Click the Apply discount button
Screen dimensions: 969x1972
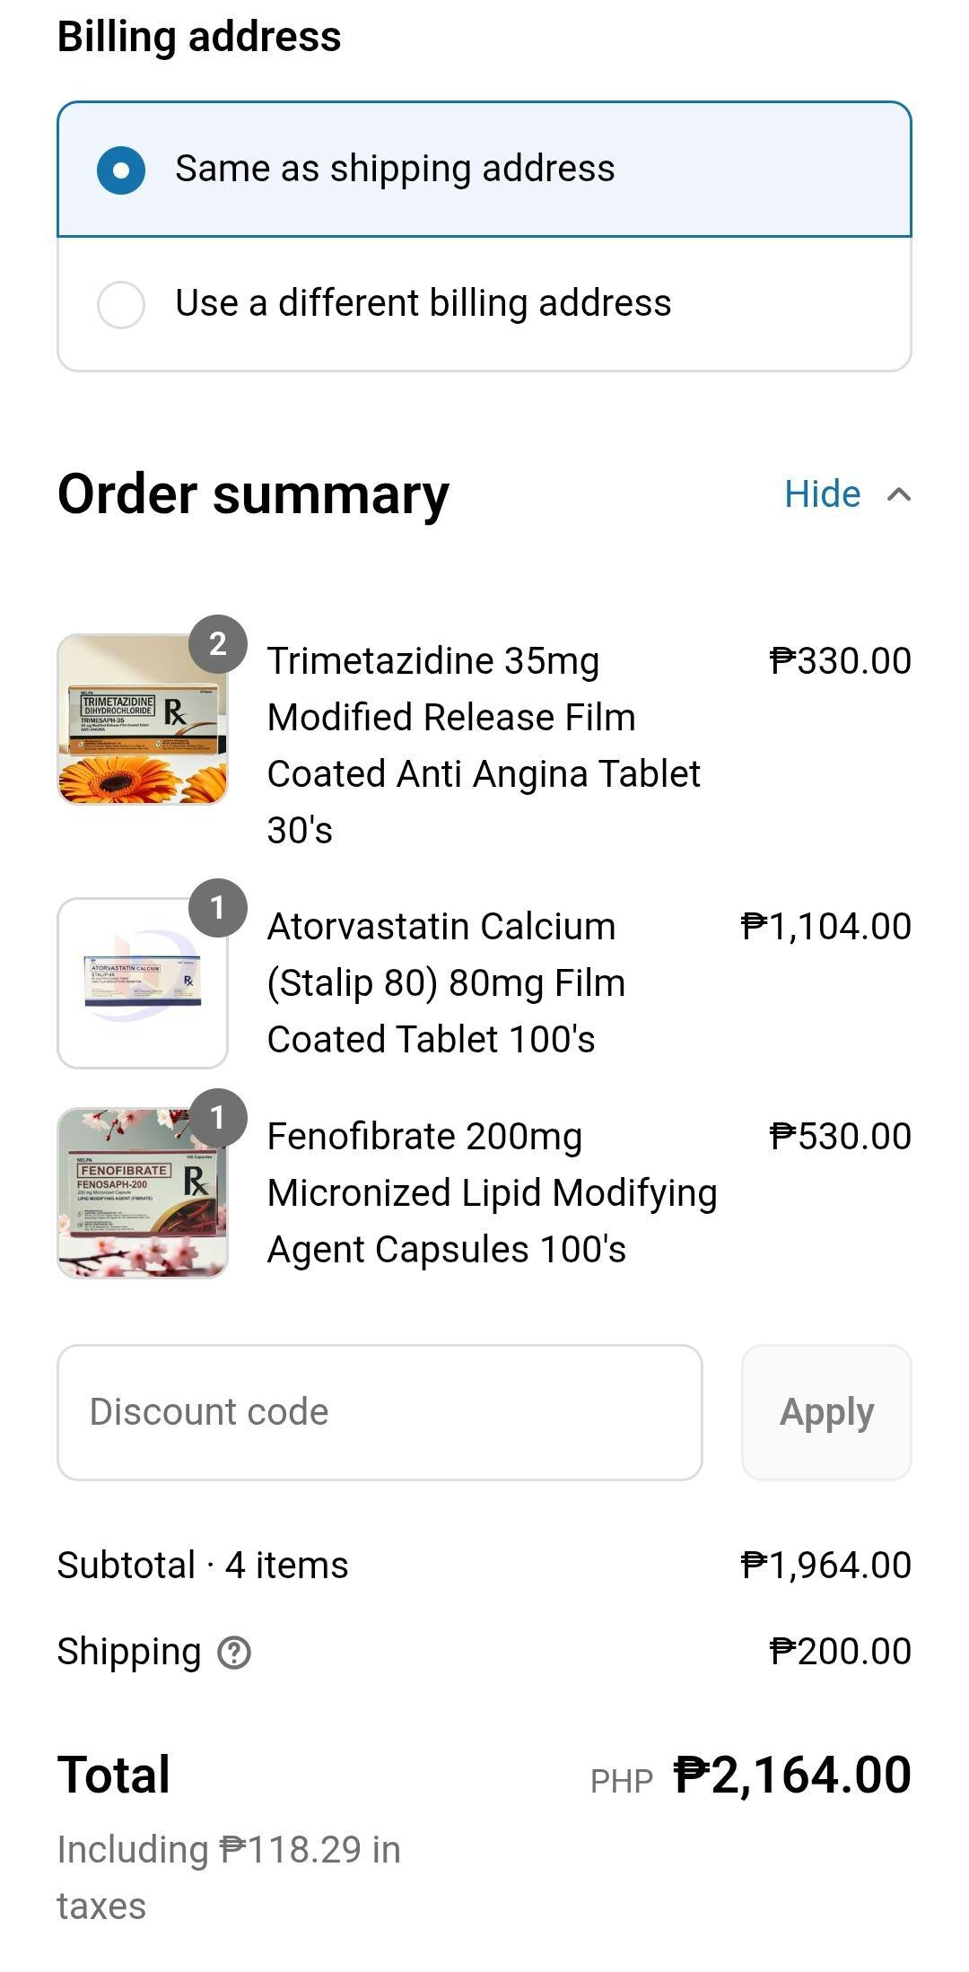click(x=825, y=1412)
